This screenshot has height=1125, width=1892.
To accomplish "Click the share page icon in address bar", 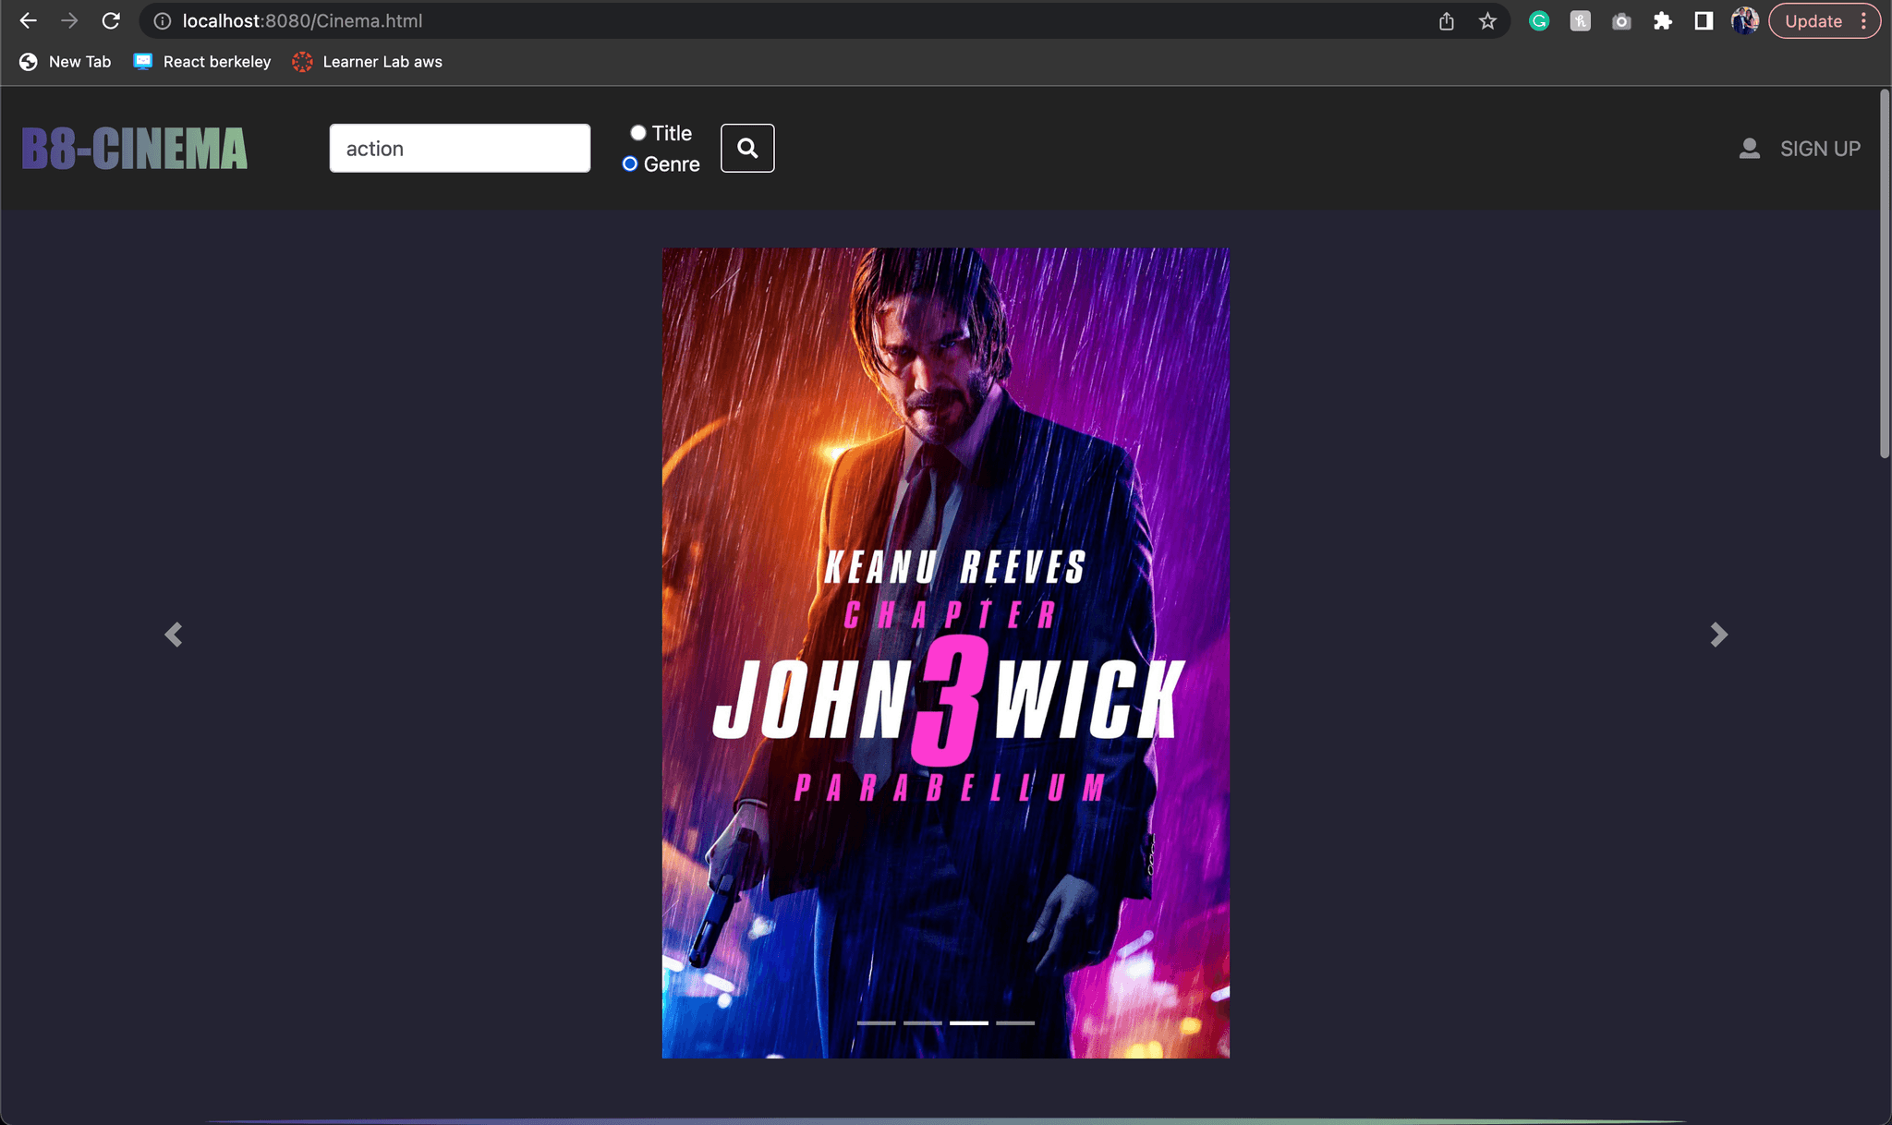I will pyautogui.click(x=1447, y=20).
